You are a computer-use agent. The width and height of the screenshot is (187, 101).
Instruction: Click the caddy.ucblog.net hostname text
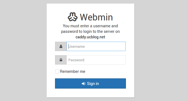90,37
